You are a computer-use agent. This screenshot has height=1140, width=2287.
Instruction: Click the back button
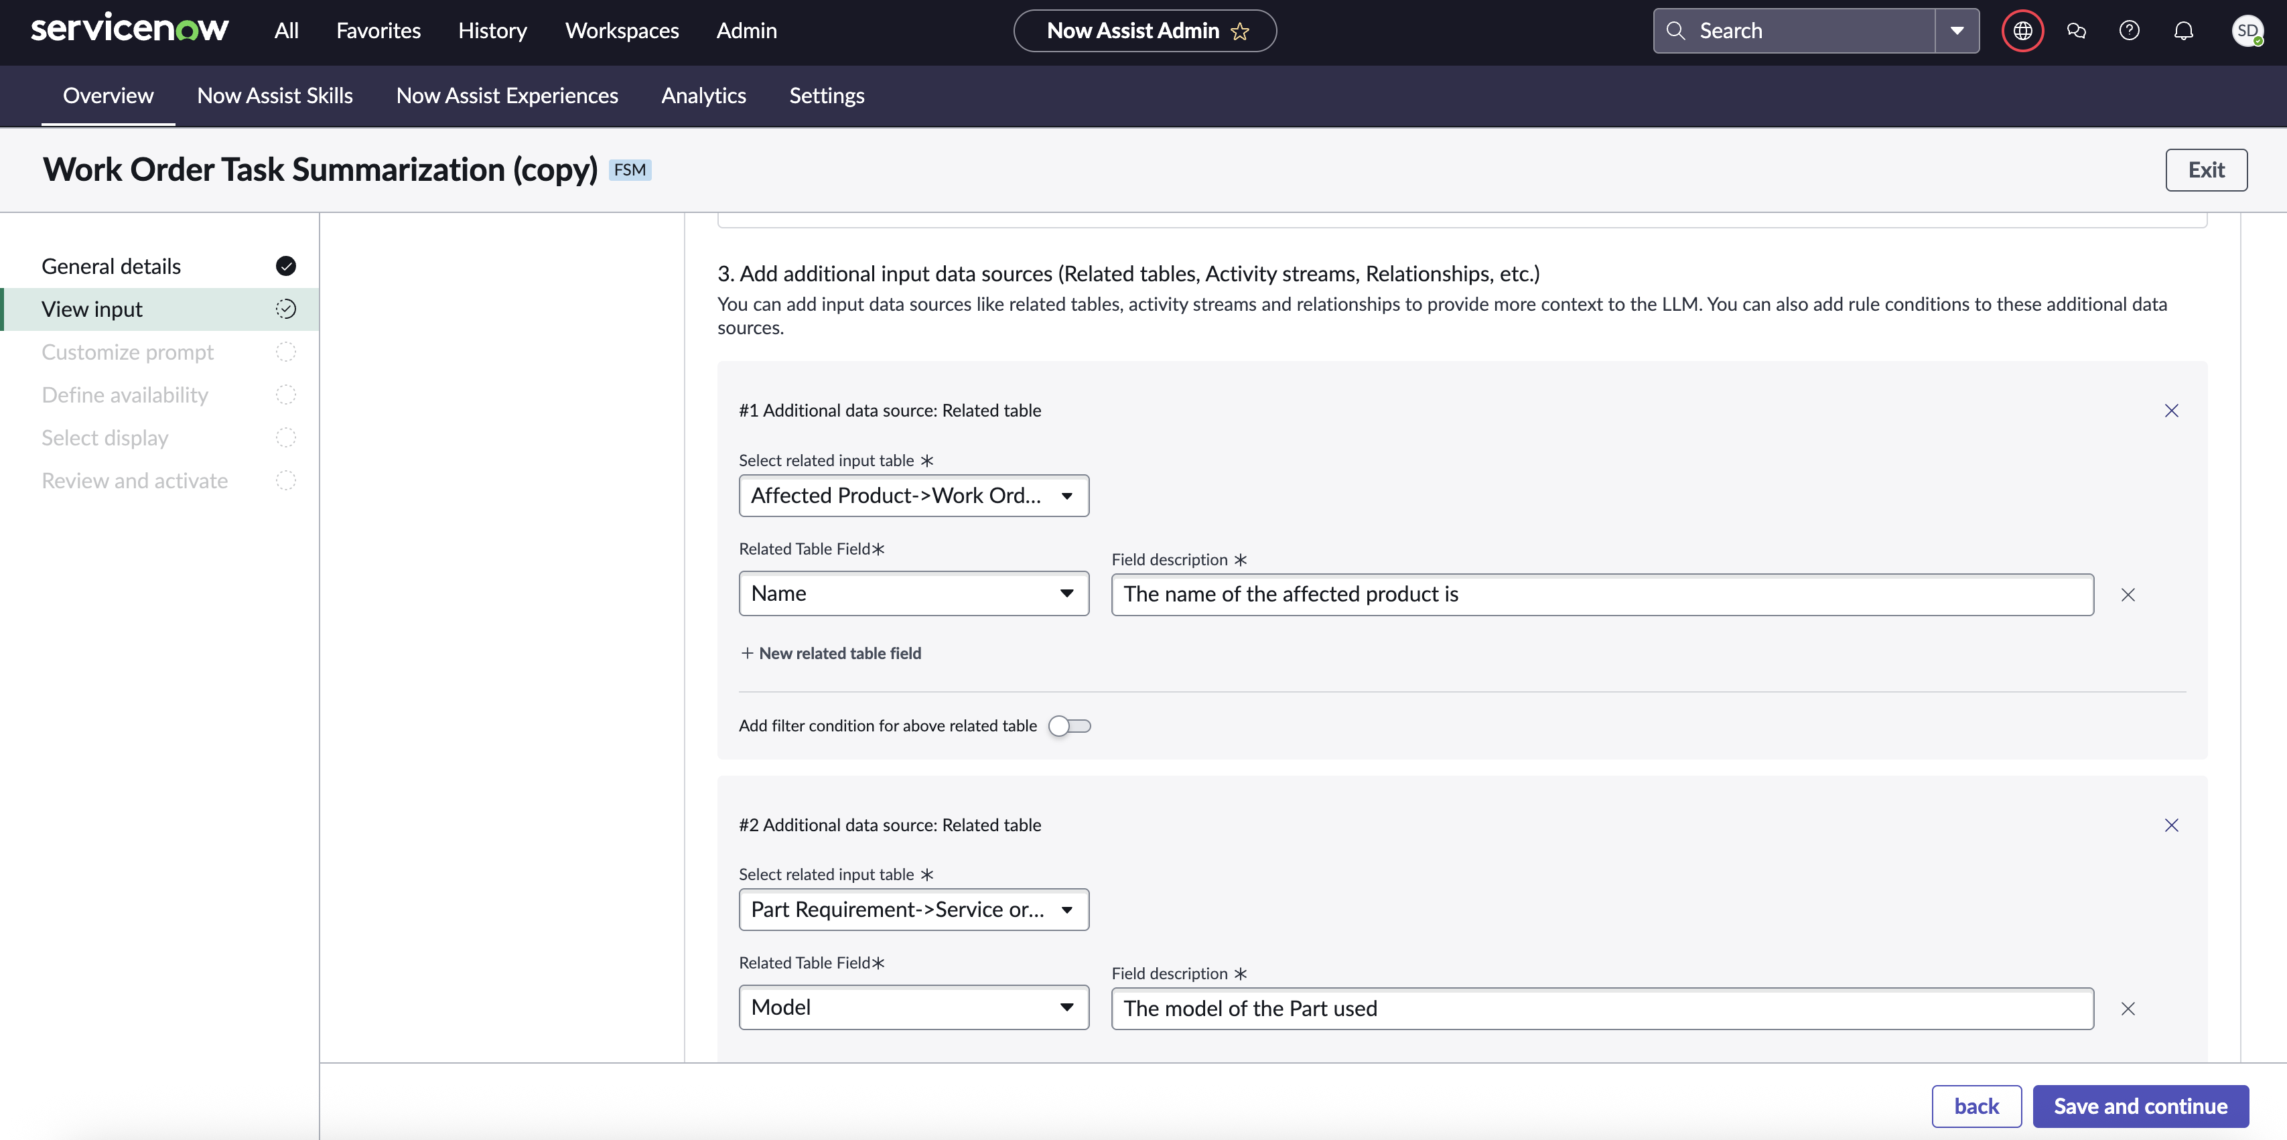tap(1976, 1107)
